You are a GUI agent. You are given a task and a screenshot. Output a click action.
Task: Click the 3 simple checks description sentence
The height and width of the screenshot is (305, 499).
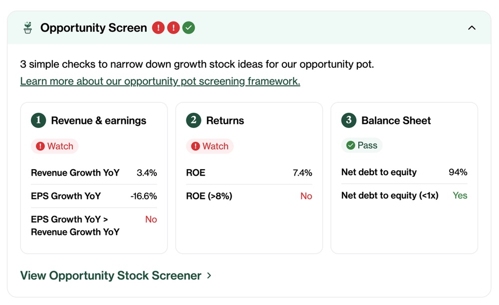(197, 64)
